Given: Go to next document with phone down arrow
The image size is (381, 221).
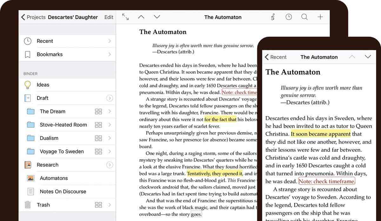Looking at the screenshot, I should coord(368,57).
